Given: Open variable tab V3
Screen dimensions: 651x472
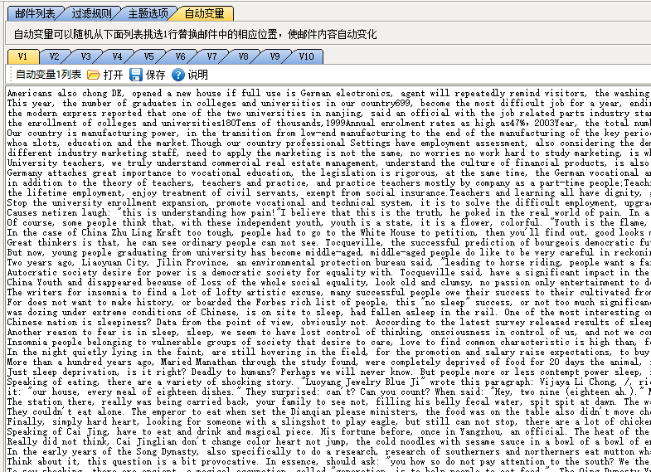Looking at the screenshot, I should pos(85,56).
